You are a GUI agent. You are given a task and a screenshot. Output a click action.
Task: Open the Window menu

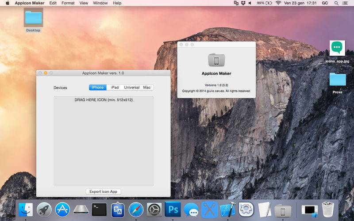(100, 3)
